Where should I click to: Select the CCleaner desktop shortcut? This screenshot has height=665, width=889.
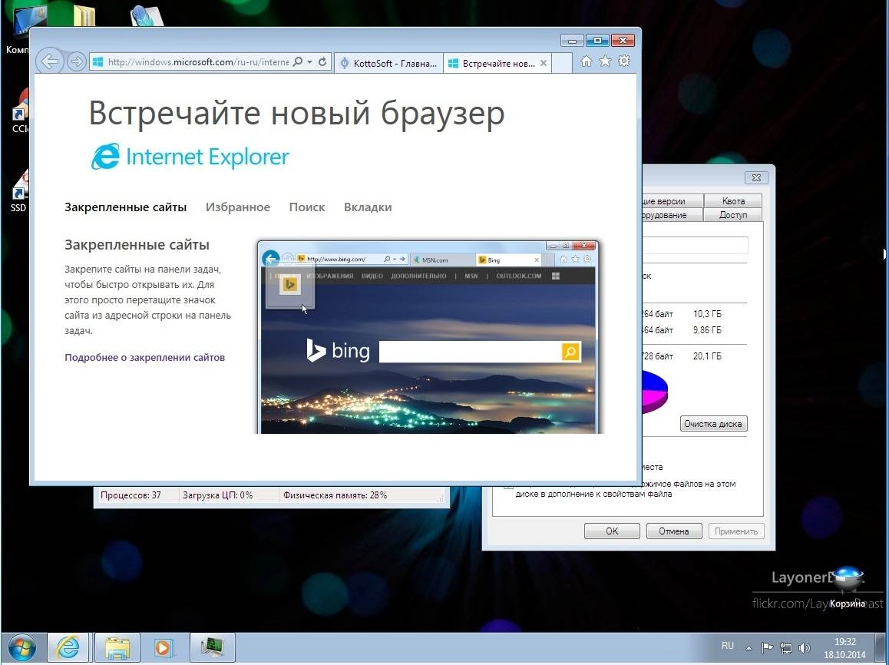(21, 111)
